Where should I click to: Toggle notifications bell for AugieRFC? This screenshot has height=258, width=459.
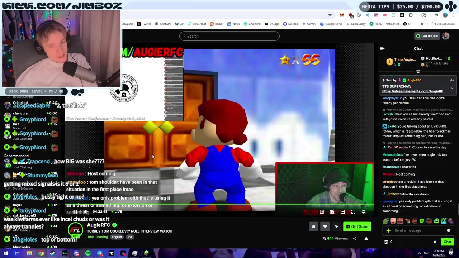coord(313,226)
